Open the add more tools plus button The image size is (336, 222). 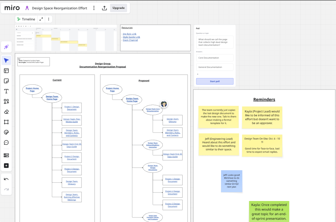coord(6,166)
